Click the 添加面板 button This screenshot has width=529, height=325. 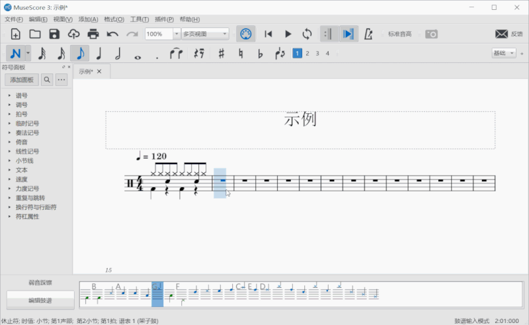22,79
